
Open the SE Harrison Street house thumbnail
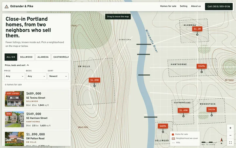[14, 119]
